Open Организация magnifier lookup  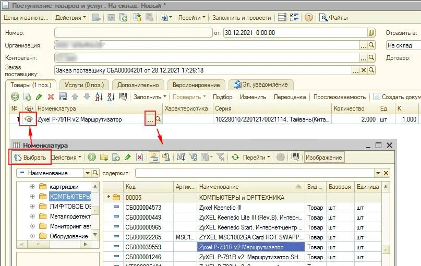371,45
